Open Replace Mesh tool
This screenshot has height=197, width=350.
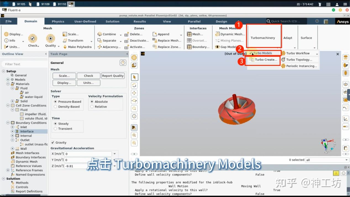click(167, 41)
